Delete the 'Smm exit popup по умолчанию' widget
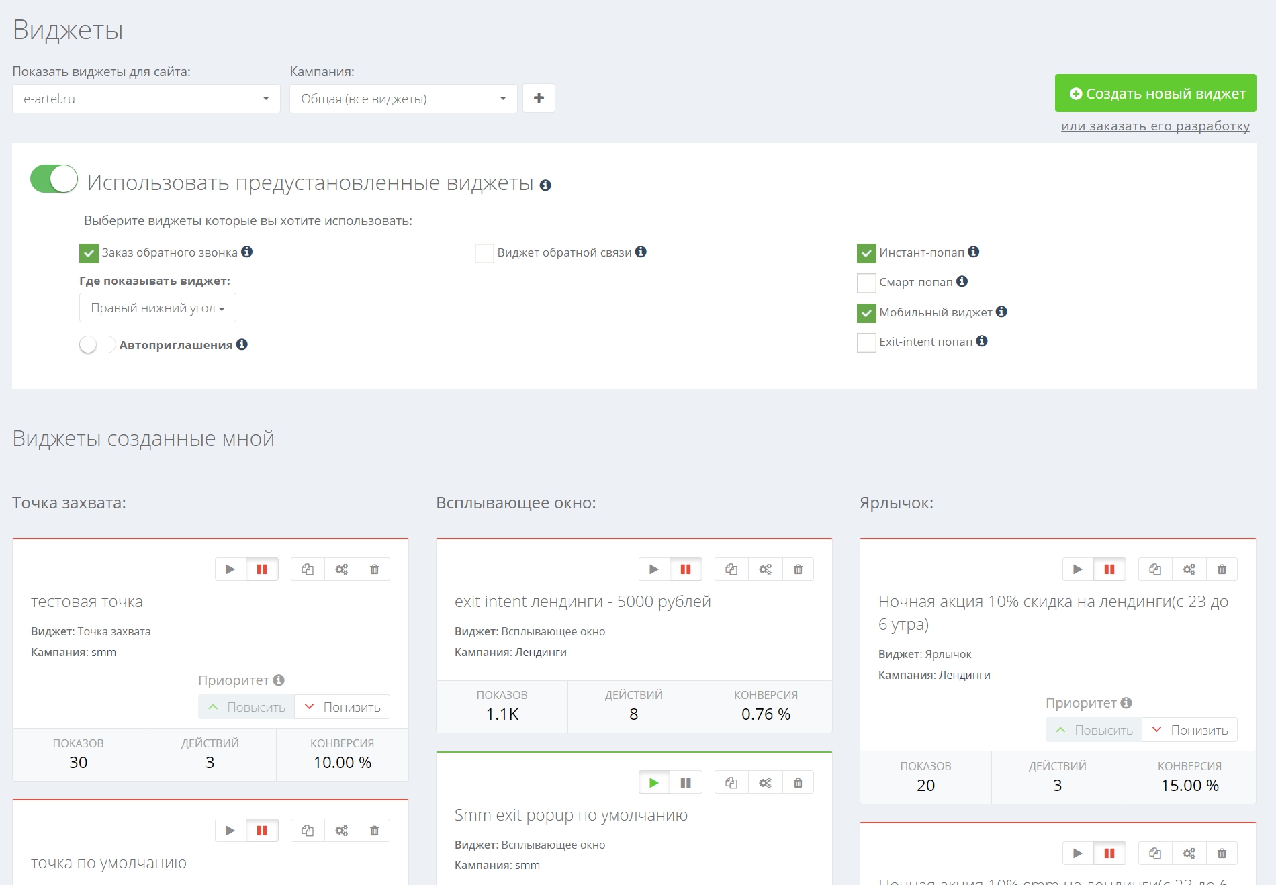This screenshot has width=1276, height=885. (798, 783)
